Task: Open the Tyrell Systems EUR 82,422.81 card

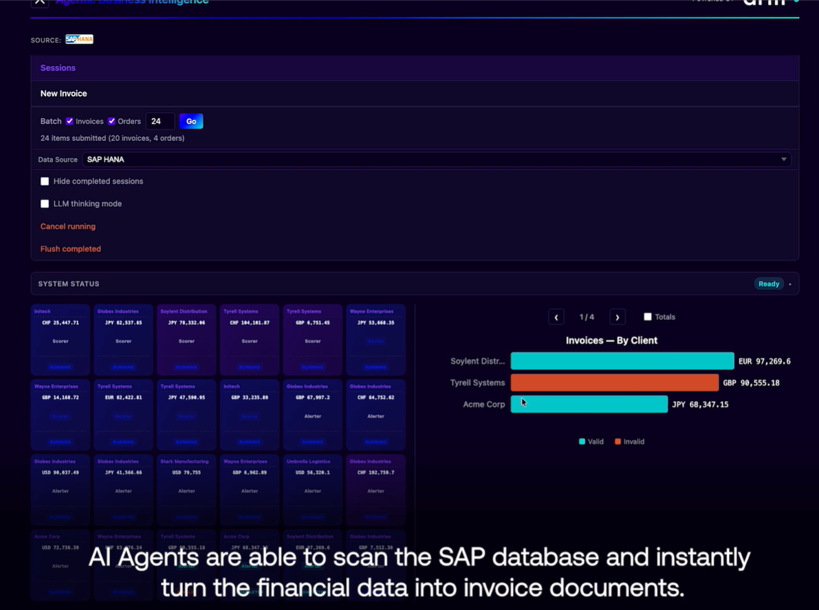Action: tap(123, 415)
